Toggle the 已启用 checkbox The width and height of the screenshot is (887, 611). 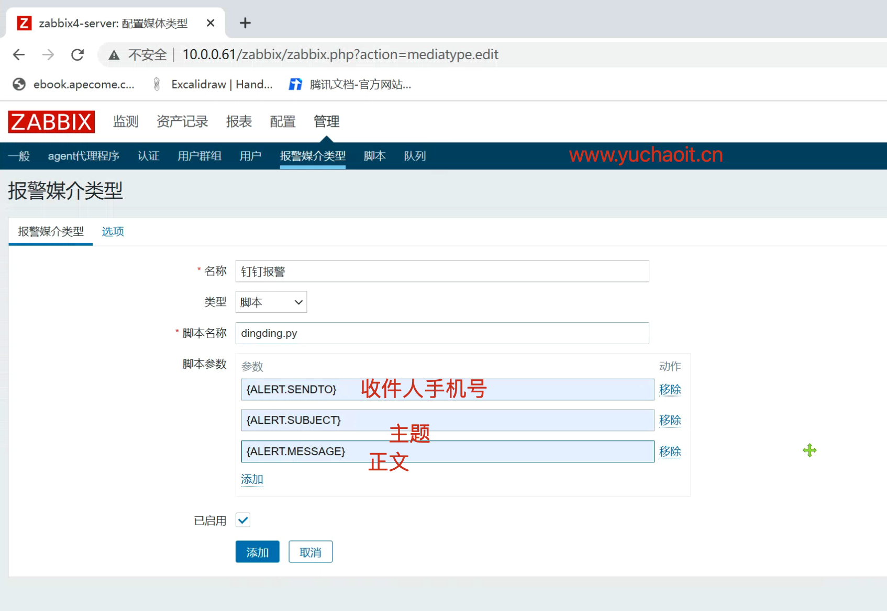[243, 520]
